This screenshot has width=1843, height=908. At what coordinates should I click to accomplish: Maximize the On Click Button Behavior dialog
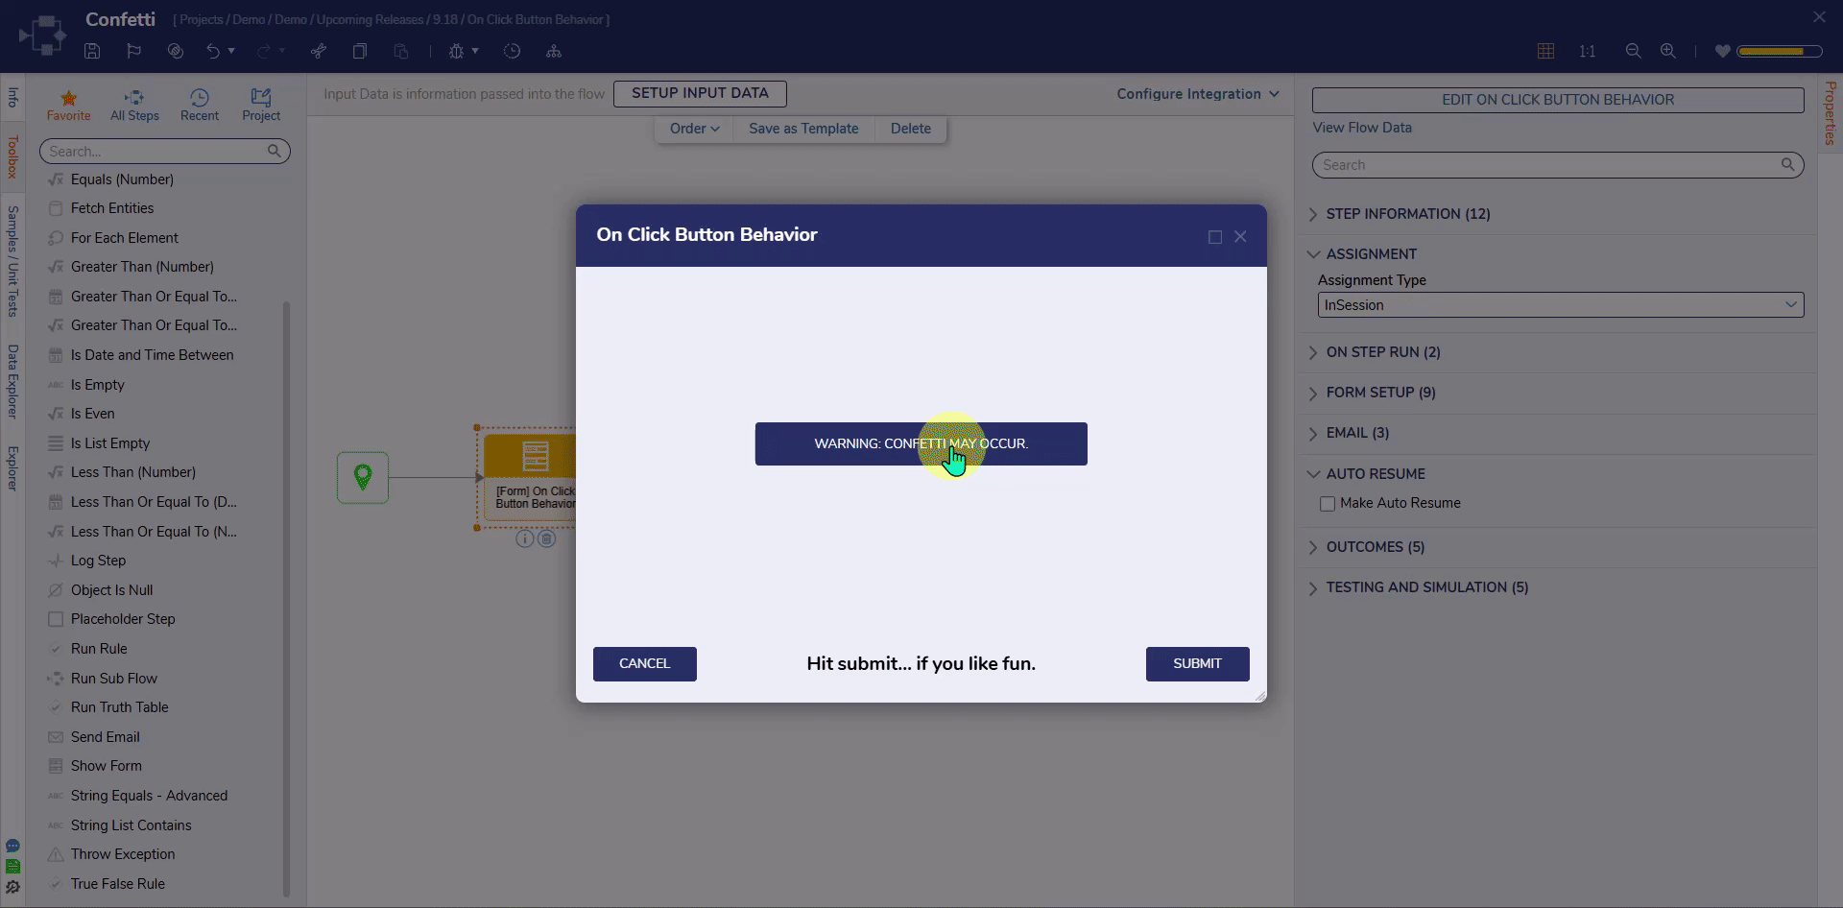click(1215, 237)
